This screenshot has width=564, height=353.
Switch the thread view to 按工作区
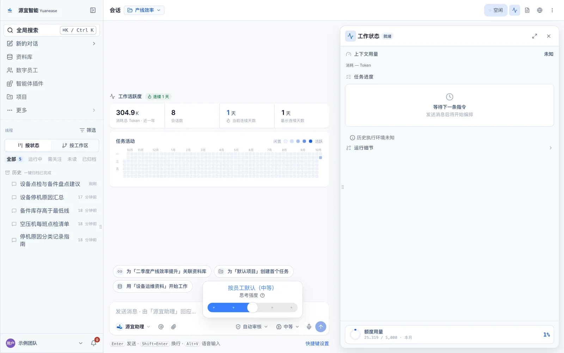75,145
